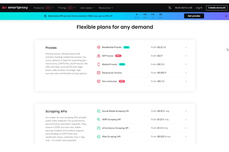Click the eCommerce Scraping API bag icon
The height and width of the screenshot is (152, 229).
pyautogui.click(x=98, y=128)
